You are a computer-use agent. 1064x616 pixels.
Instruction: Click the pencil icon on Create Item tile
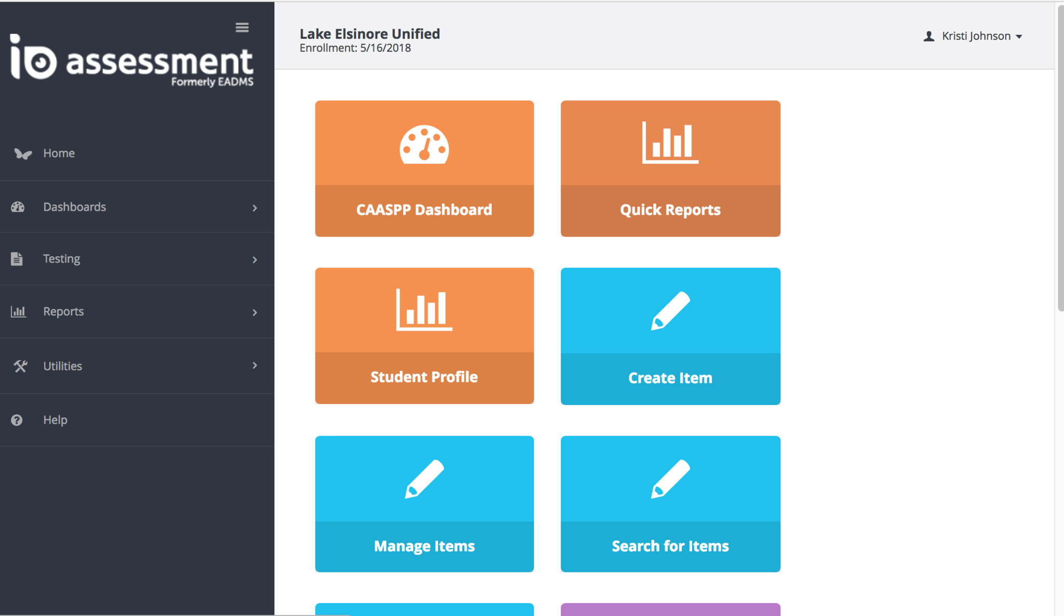670,311
